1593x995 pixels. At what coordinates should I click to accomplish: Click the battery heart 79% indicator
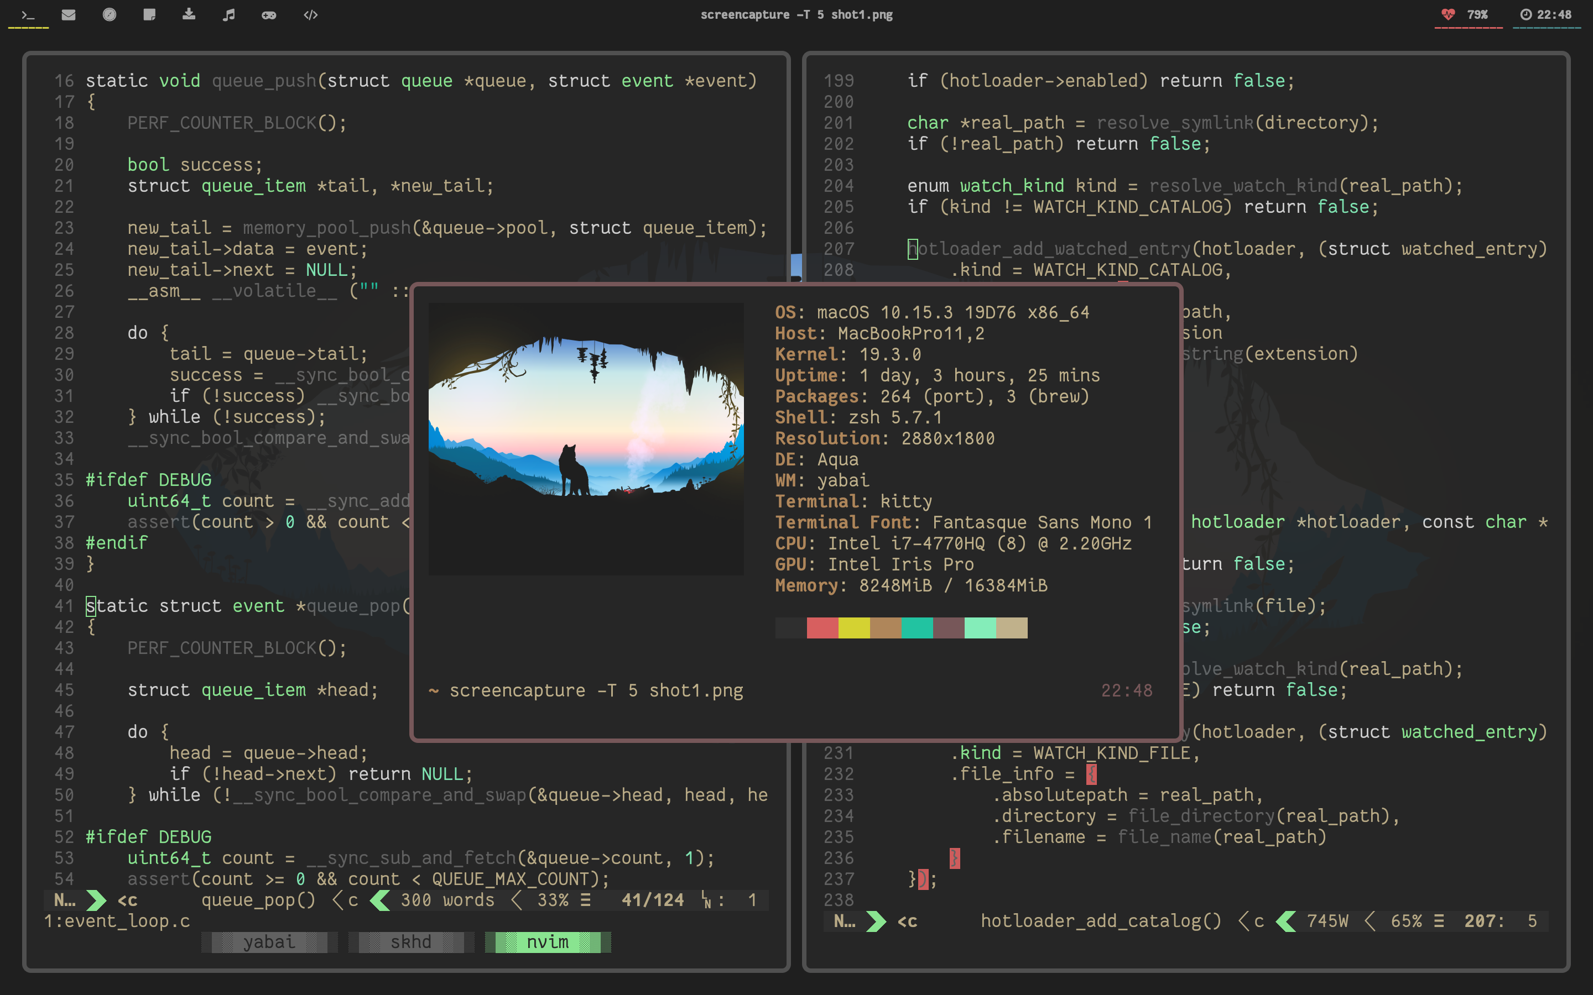click(x=1468, y=14)
